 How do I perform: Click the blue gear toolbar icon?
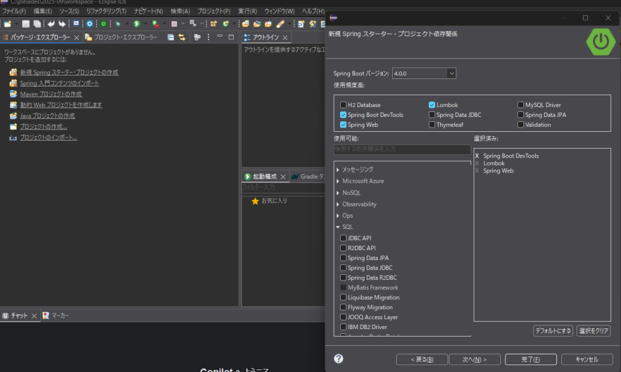90,24
